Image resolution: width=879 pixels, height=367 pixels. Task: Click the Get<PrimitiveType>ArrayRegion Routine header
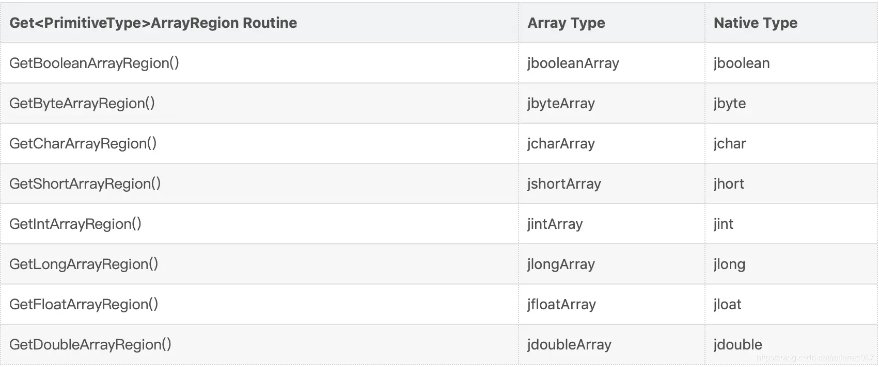[x=153, y=23]
